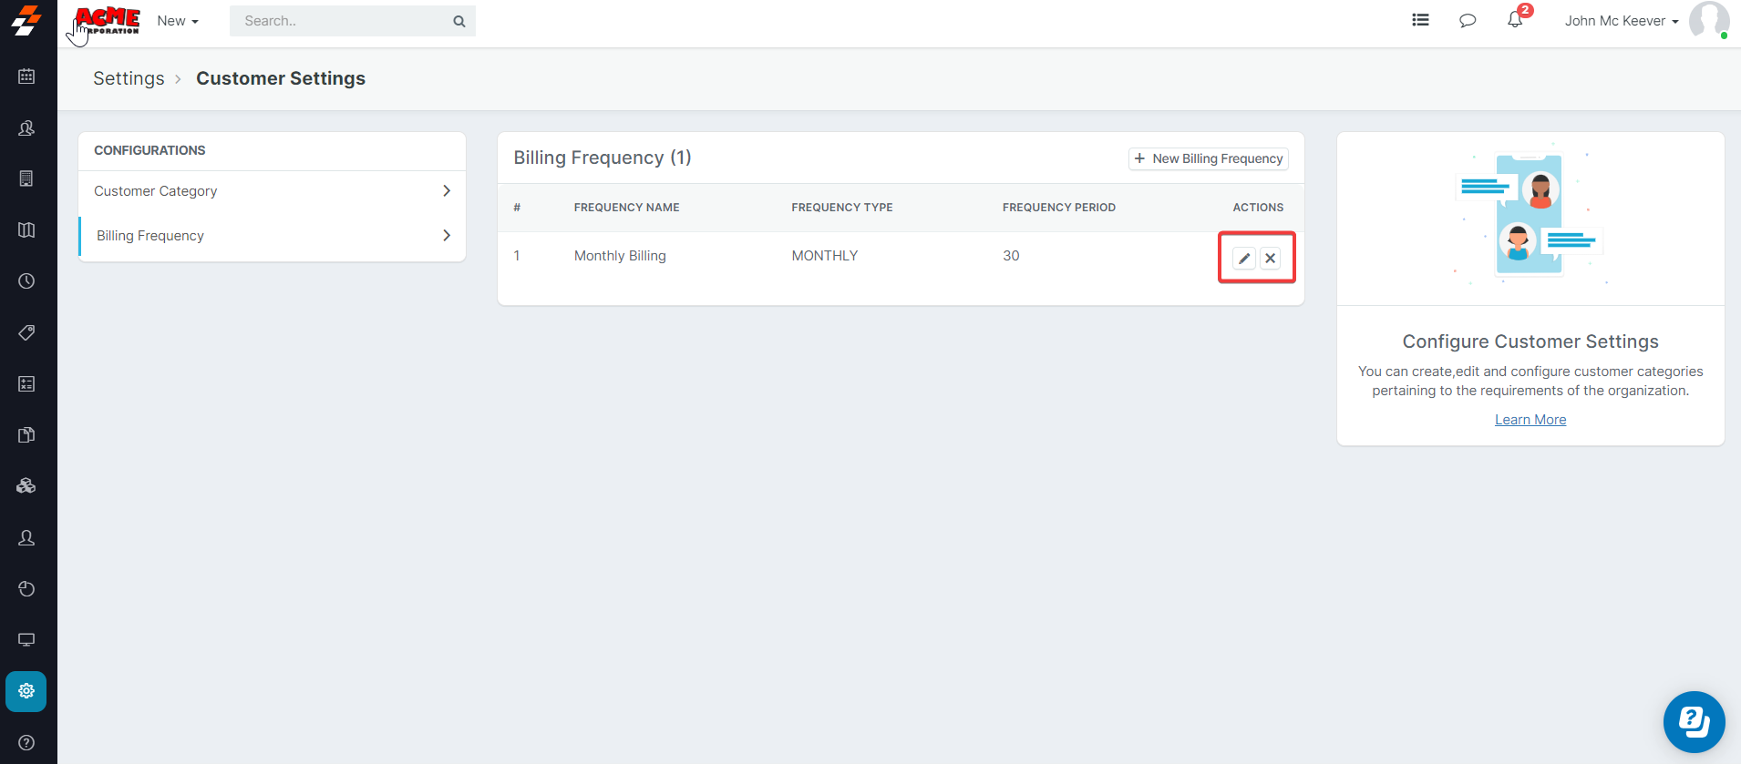
Task: Click the list view icon in header
Action: coord(1420,20)
